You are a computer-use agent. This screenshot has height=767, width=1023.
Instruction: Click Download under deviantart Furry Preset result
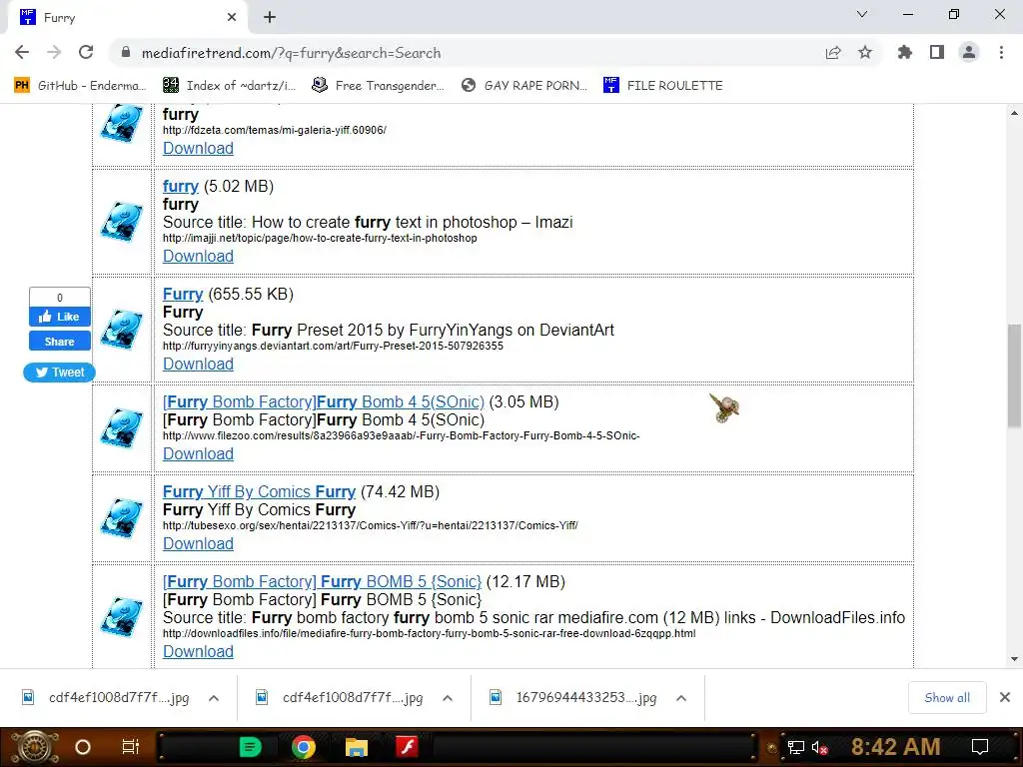tap(198, 364)
